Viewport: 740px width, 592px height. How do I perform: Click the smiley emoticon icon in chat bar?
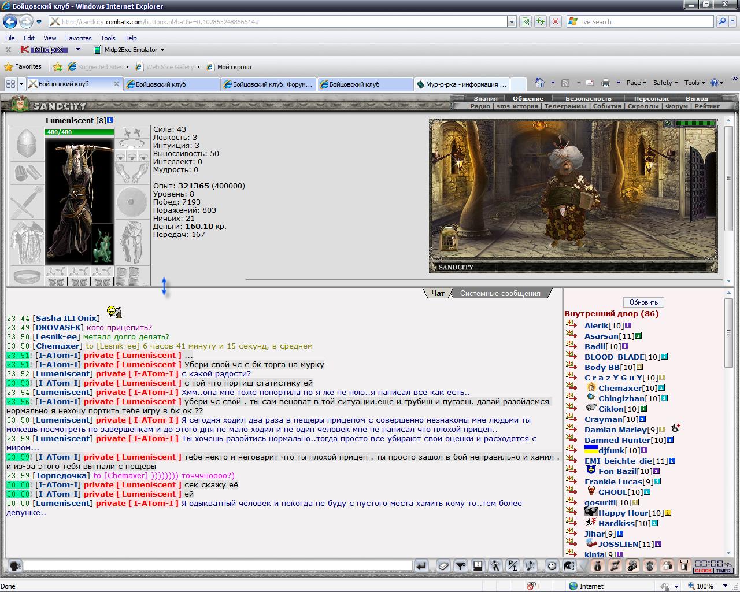point(552,566)
